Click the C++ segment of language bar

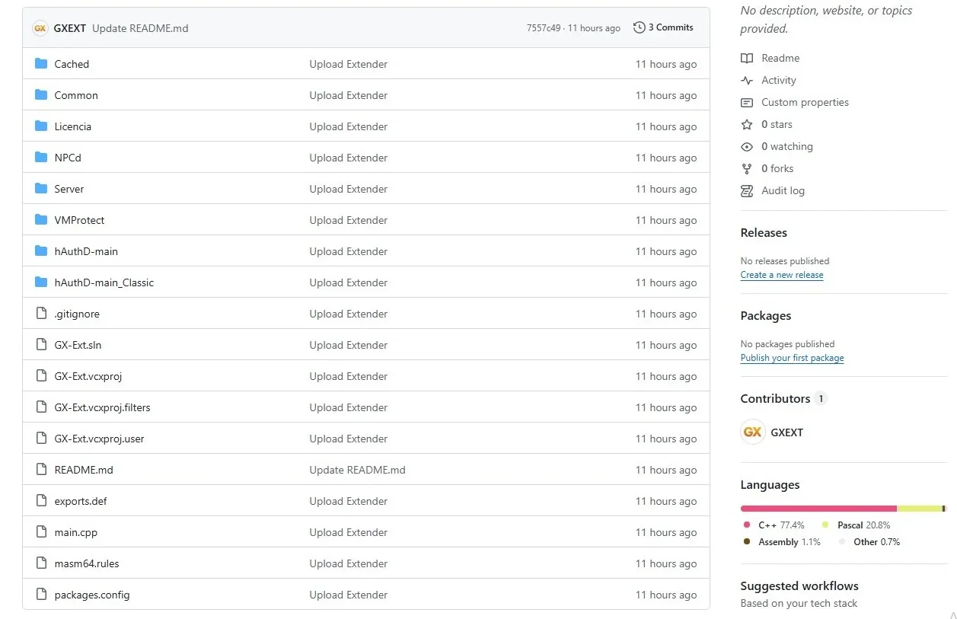click(819, 509)
